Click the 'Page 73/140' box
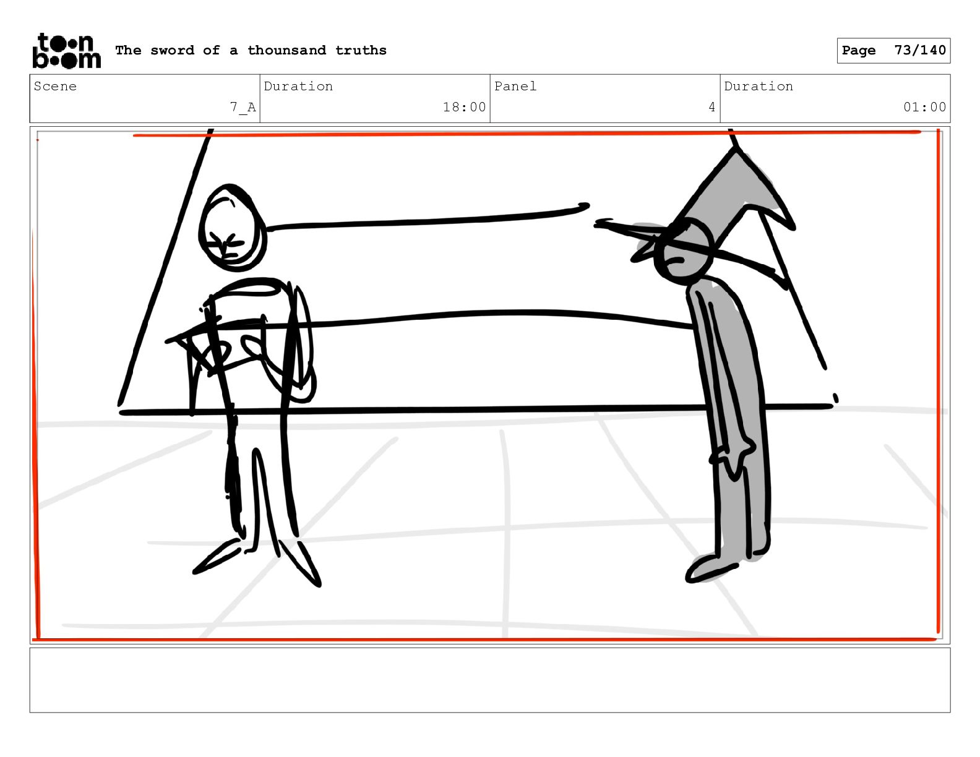The image size is (980, 757). click(893, 50)
